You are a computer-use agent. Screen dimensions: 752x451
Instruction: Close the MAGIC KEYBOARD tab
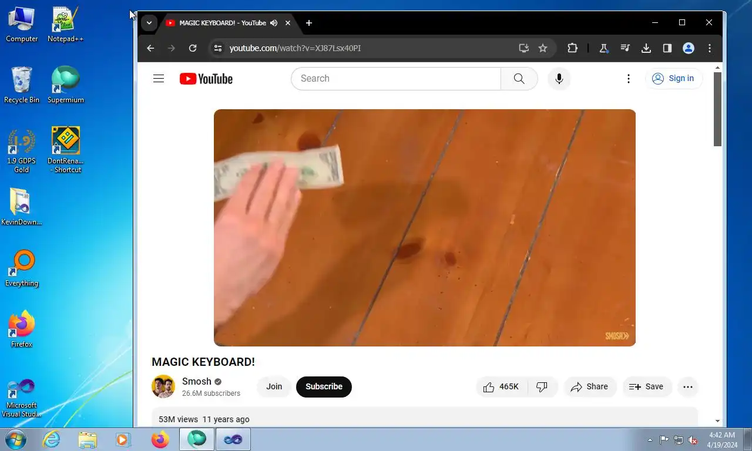[x=288, y=23]
